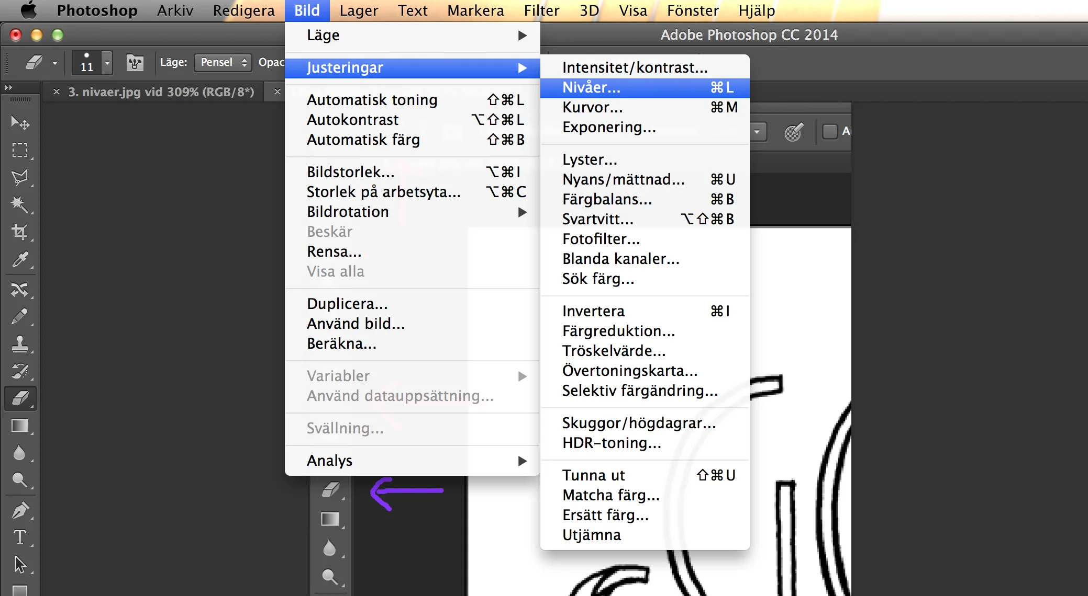This screenshot has width=1088, height=596.
Task: Open the Fönster menu
Action: point(693,10)
